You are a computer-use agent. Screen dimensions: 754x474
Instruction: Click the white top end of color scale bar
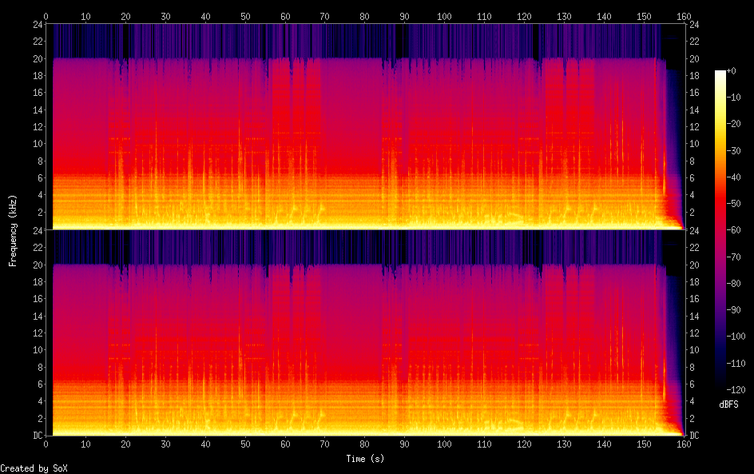(x=720, y=74)
